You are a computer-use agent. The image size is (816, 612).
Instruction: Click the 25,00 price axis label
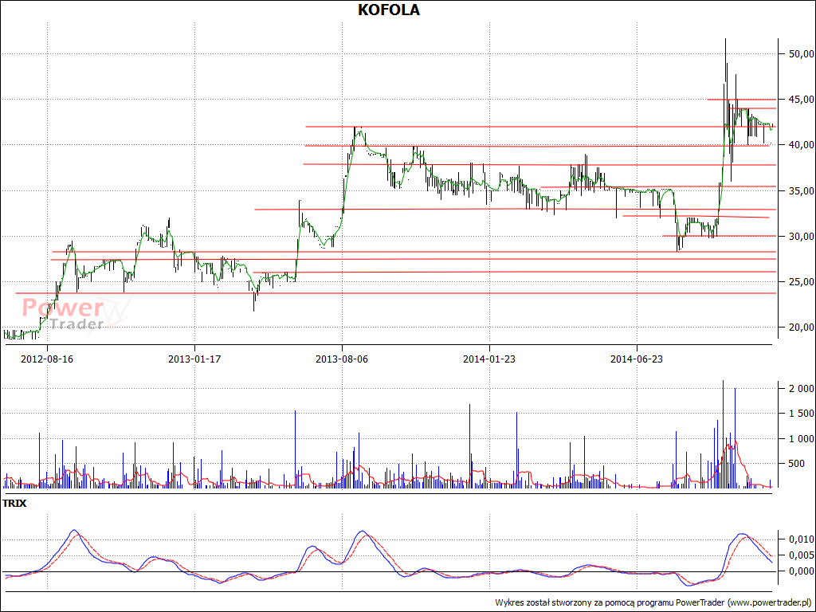800,281
